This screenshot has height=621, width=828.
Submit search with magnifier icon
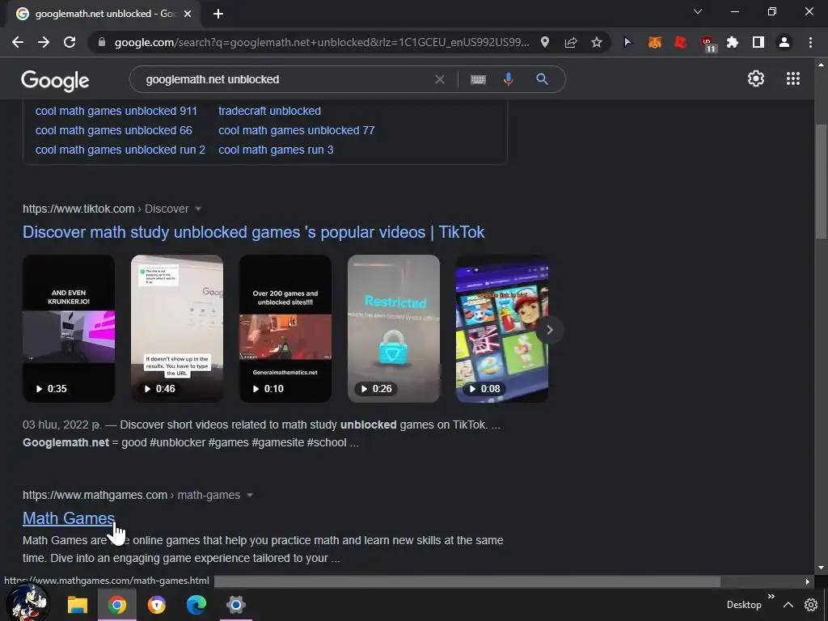point(542,79)
